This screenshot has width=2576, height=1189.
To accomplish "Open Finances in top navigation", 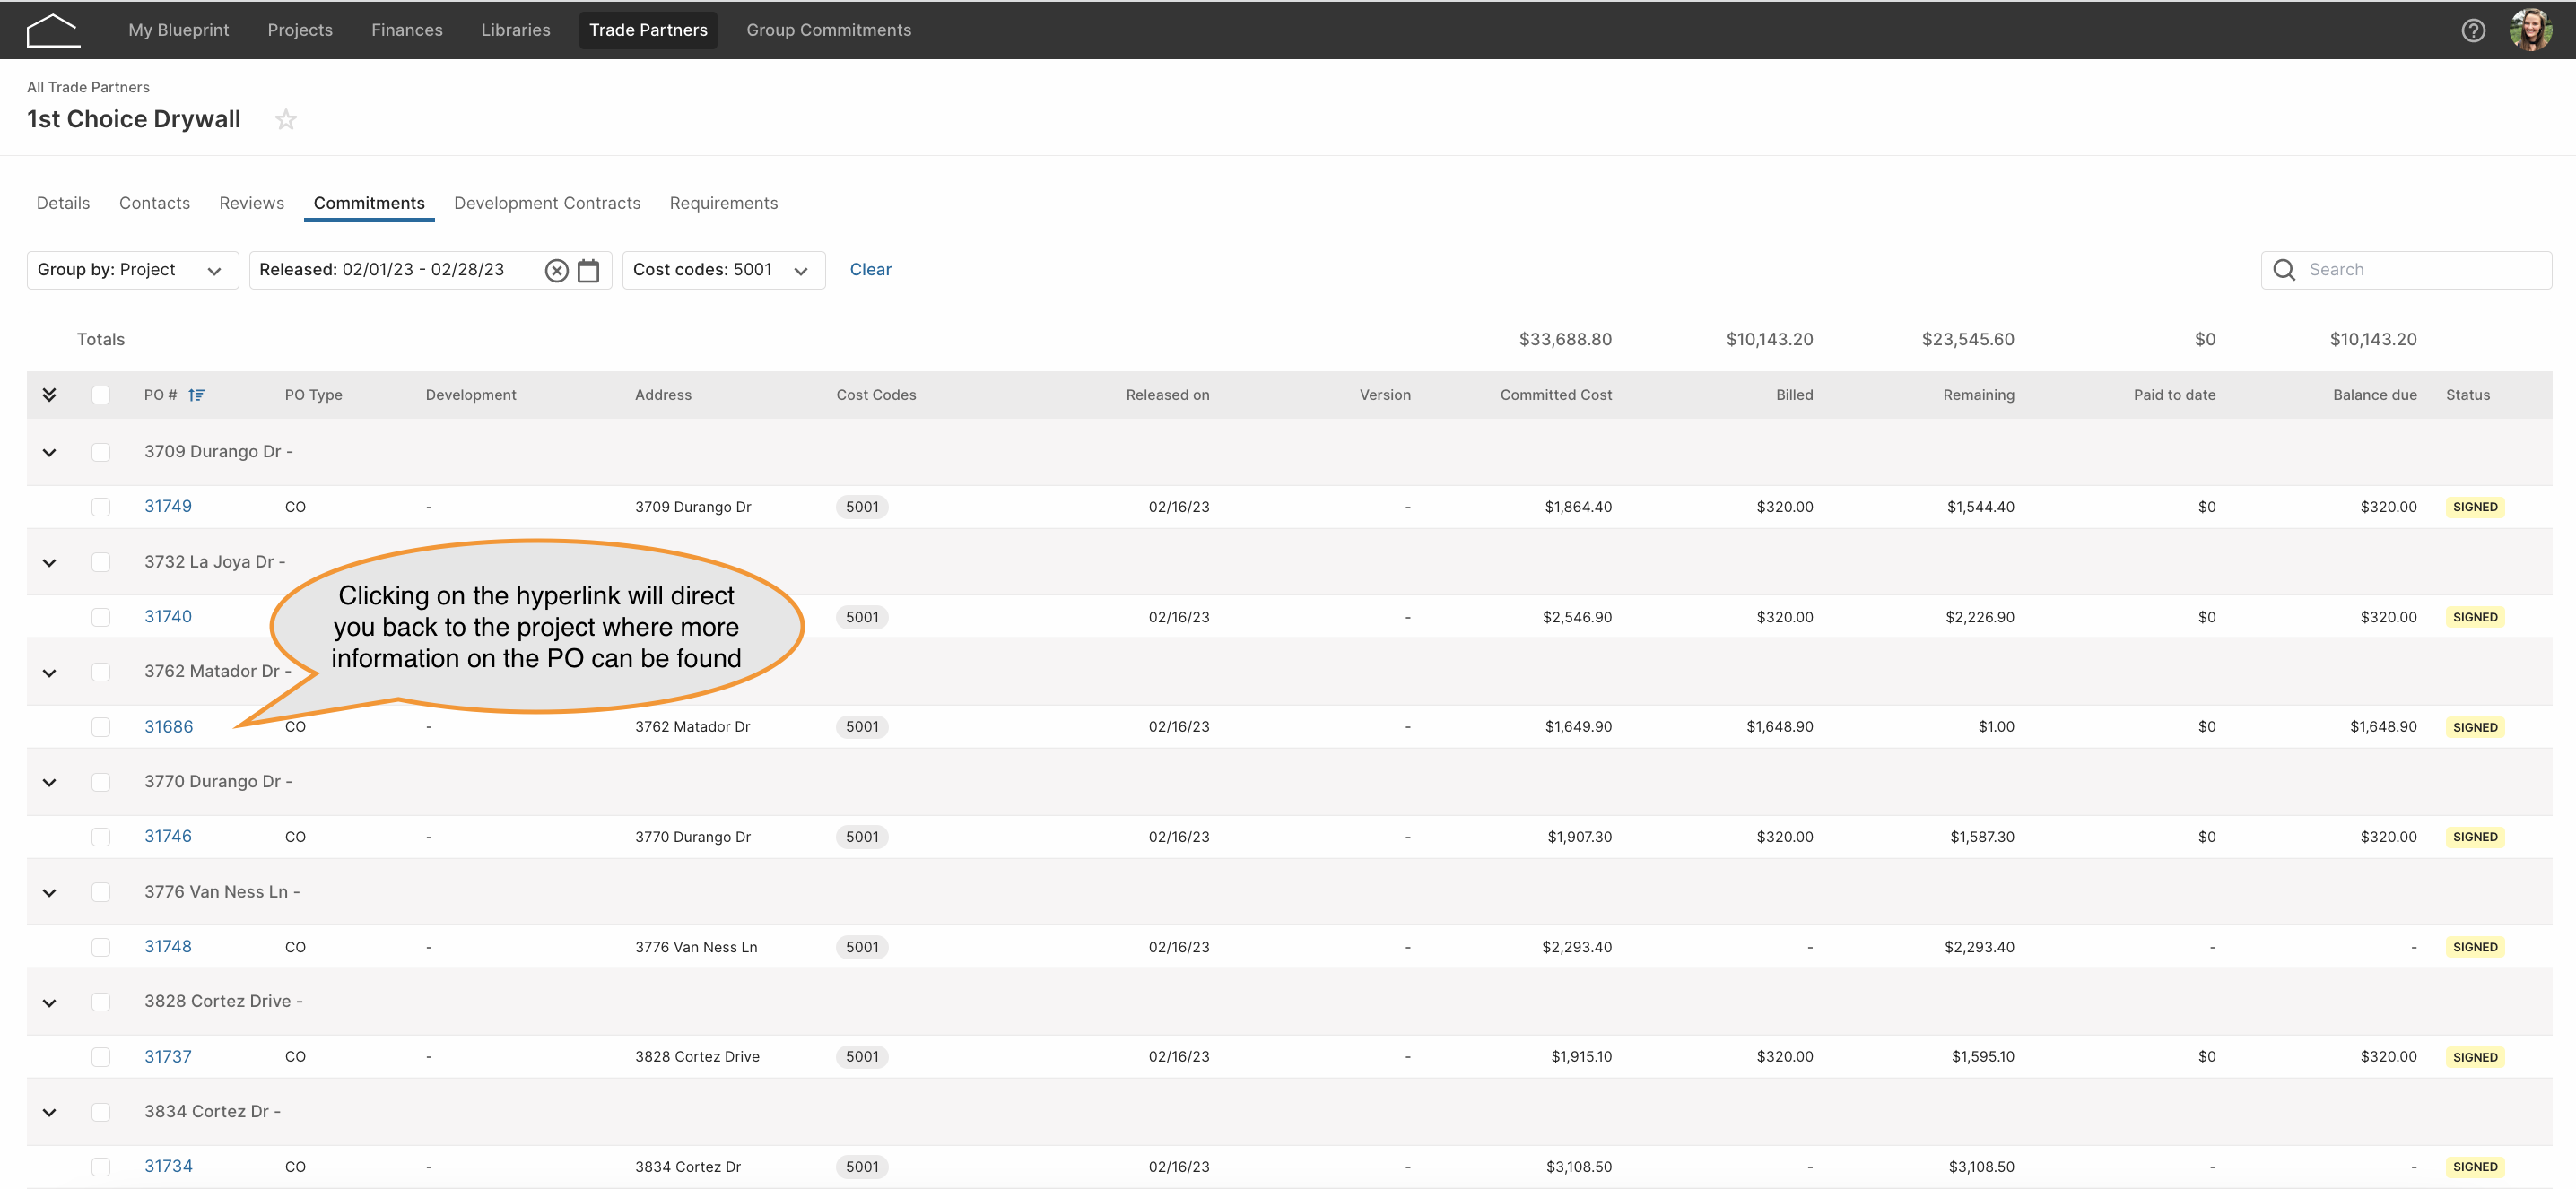I will coord(407,30).
